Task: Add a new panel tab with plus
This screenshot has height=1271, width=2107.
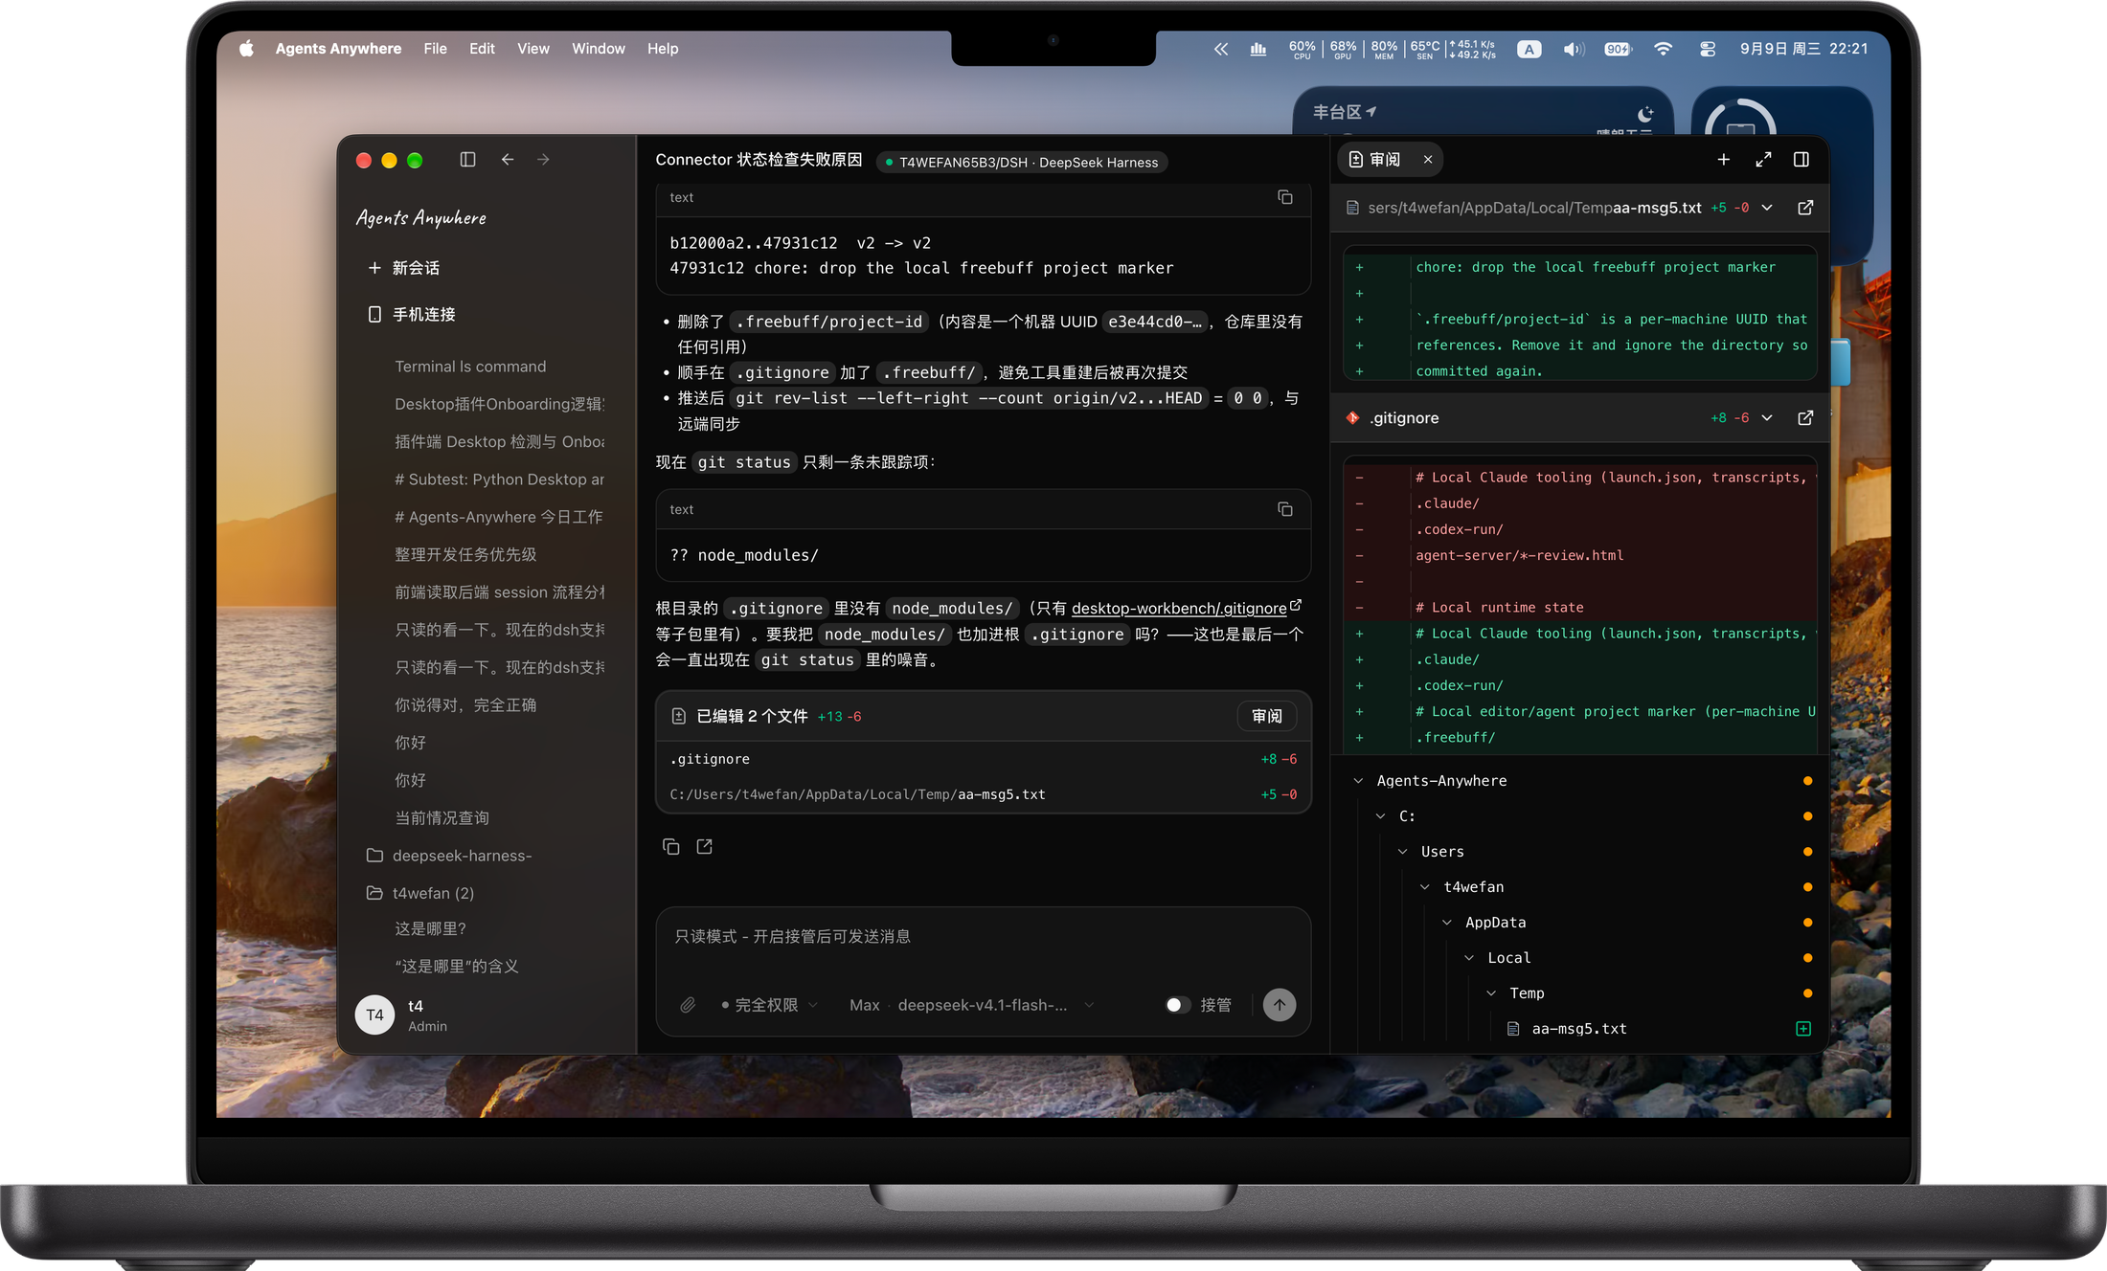Action: pos(1724,160)
